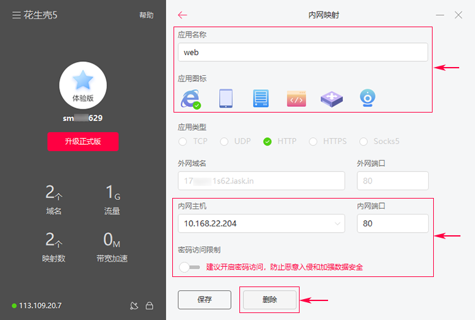Screen dimensions: 475x320
Task: Go back with the red left arrow
Action: coord(182,15)
